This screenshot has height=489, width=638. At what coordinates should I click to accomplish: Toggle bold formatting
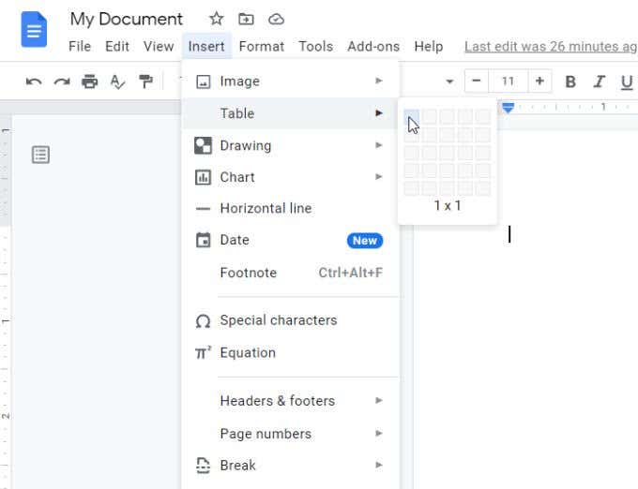point(570,81)
